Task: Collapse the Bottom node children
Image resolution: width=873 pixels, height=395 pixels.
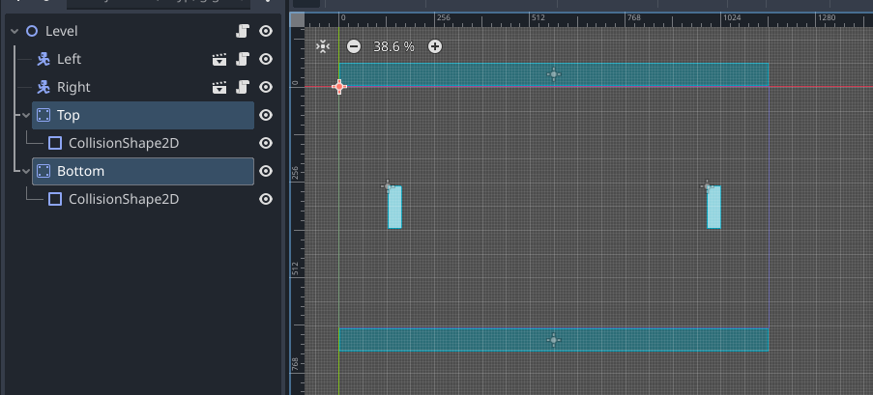Action: click(26, 171)
